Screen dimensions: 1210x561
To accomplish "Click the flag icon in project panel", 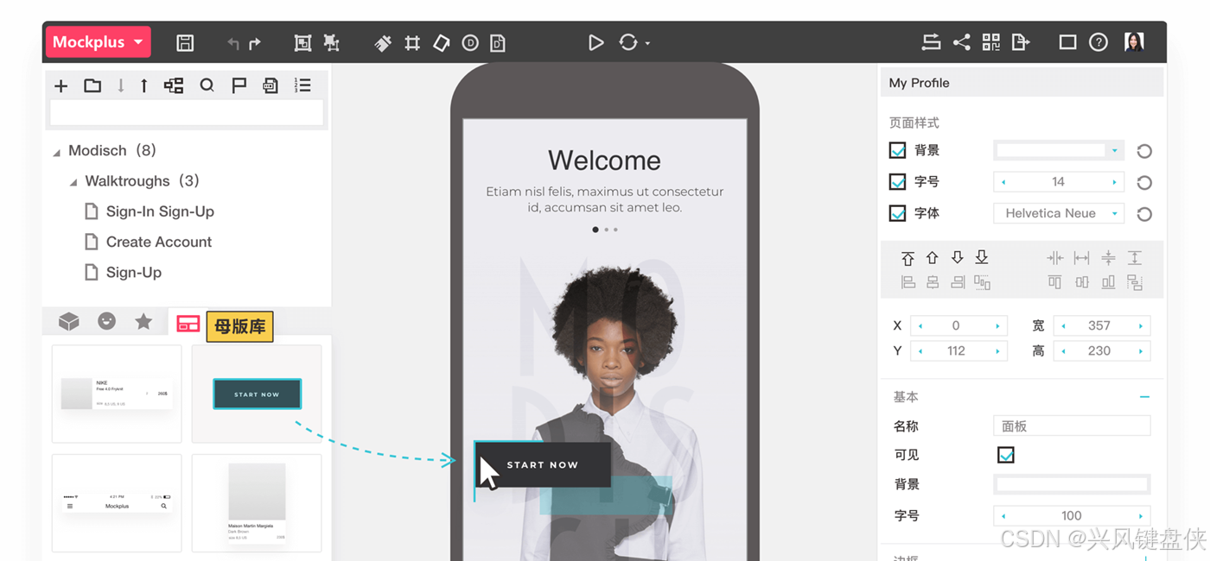I will tap(239, 85).
